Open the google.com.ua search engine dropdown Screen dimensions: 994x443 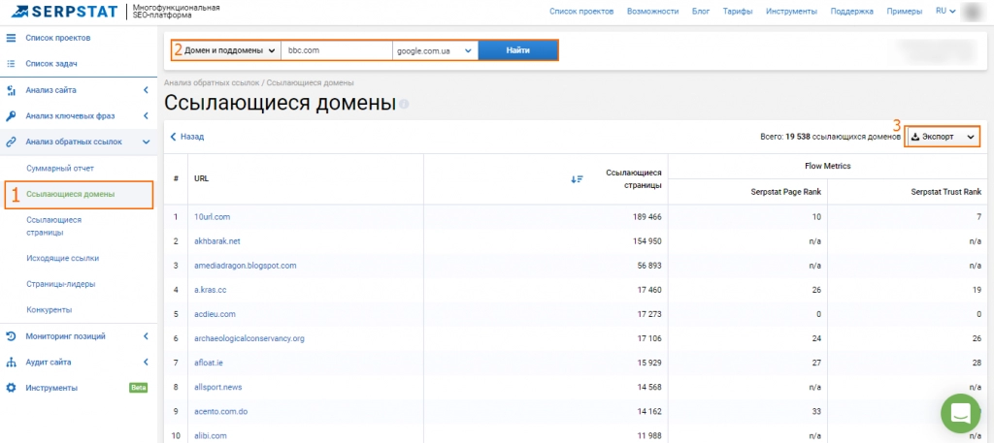click(435, 50)
